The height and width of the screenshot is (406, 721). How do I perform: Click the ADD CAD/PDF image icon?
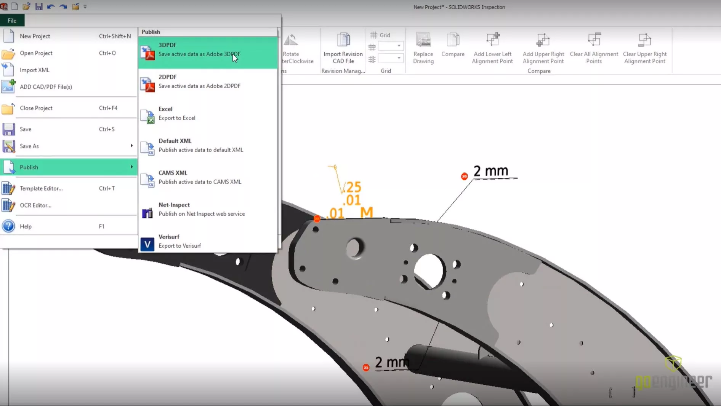point(8,86)
